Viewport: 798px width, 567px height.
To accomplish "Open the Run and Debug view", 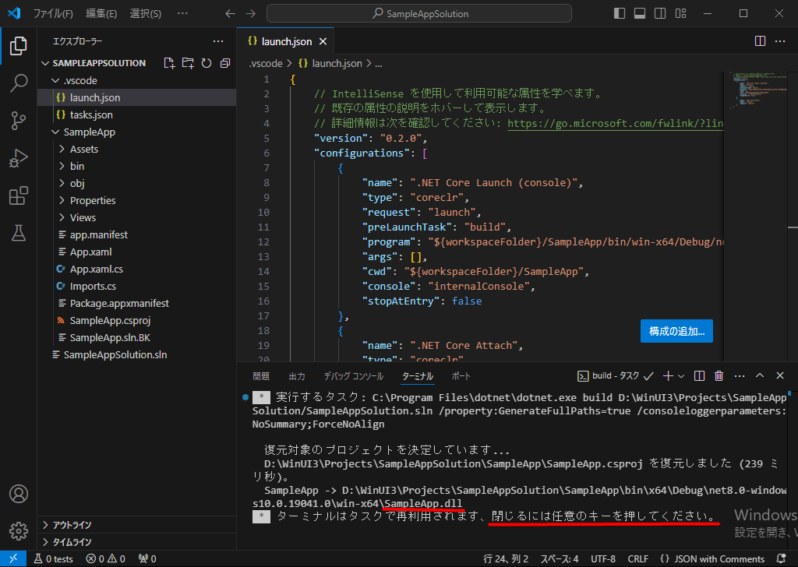I will coord(18,158).
